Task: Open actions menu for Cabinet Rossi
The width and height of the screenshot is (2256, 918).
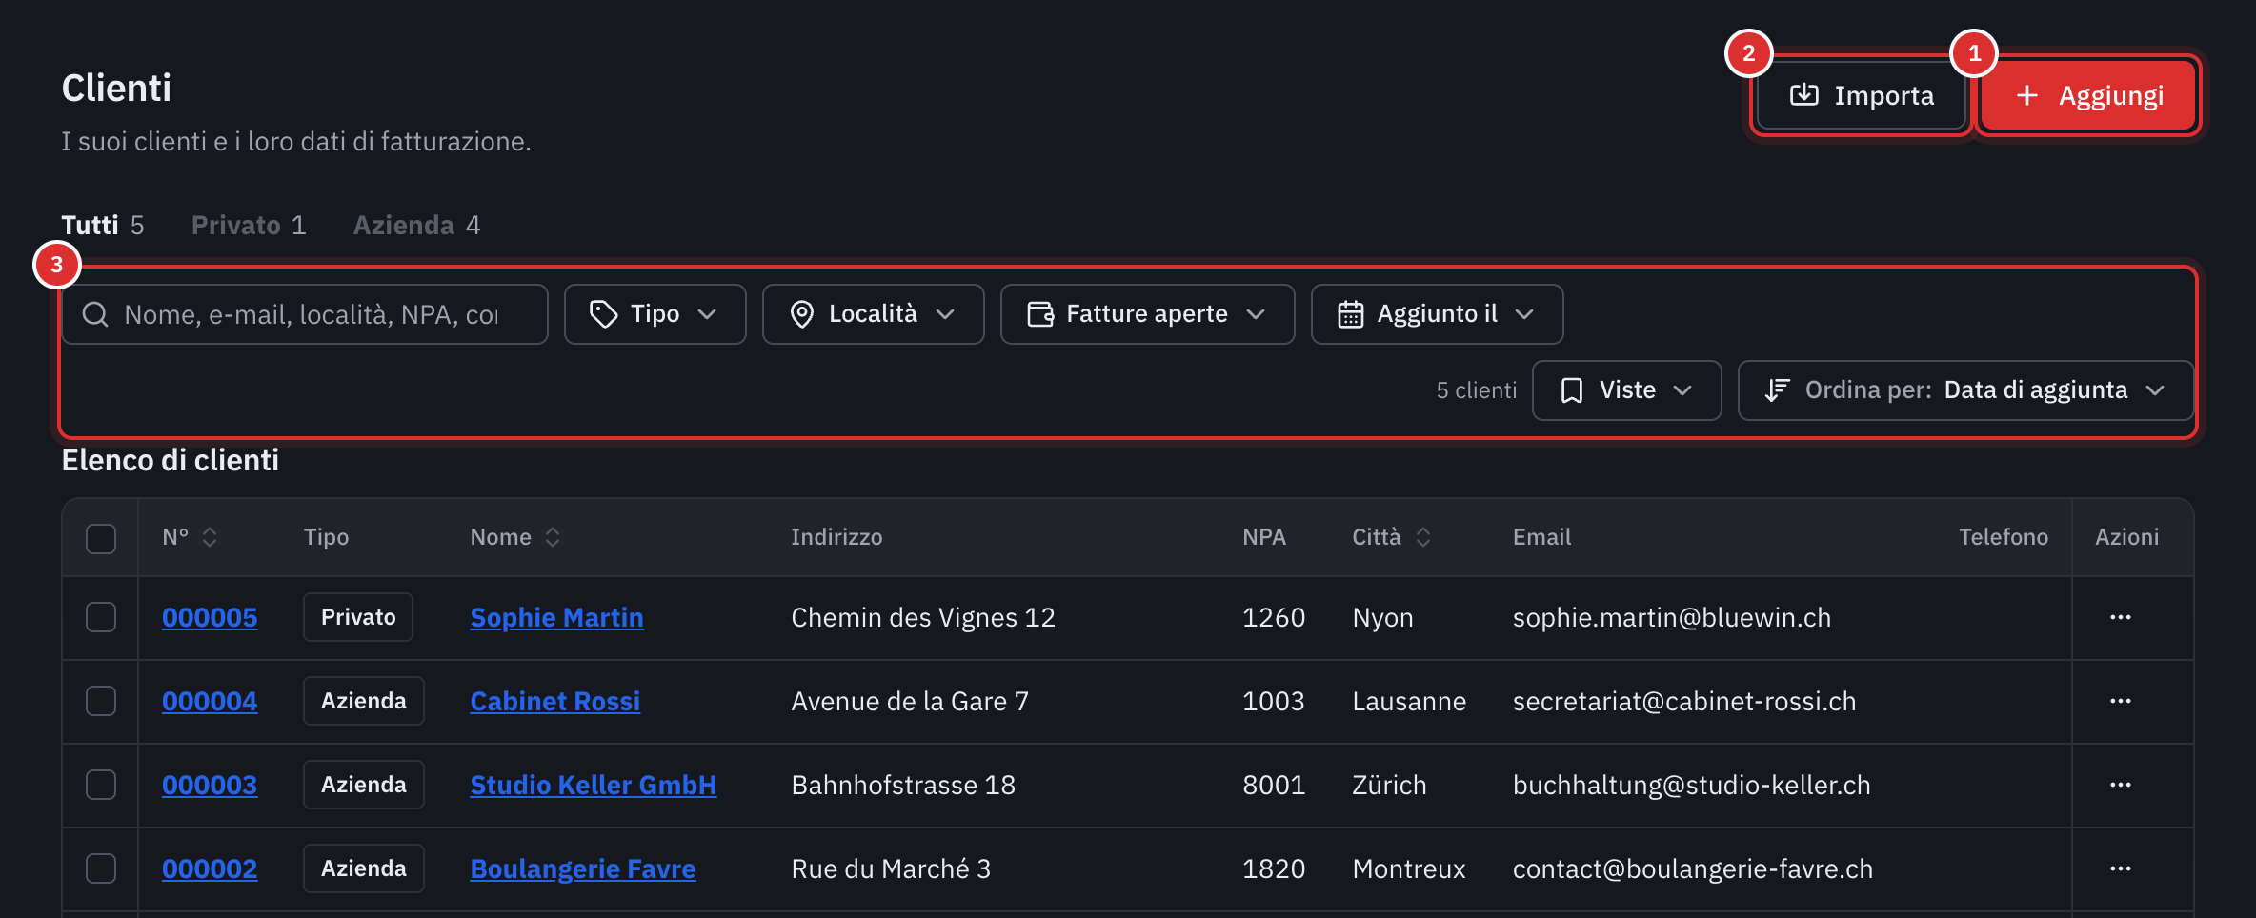Action: (2121, 701)
